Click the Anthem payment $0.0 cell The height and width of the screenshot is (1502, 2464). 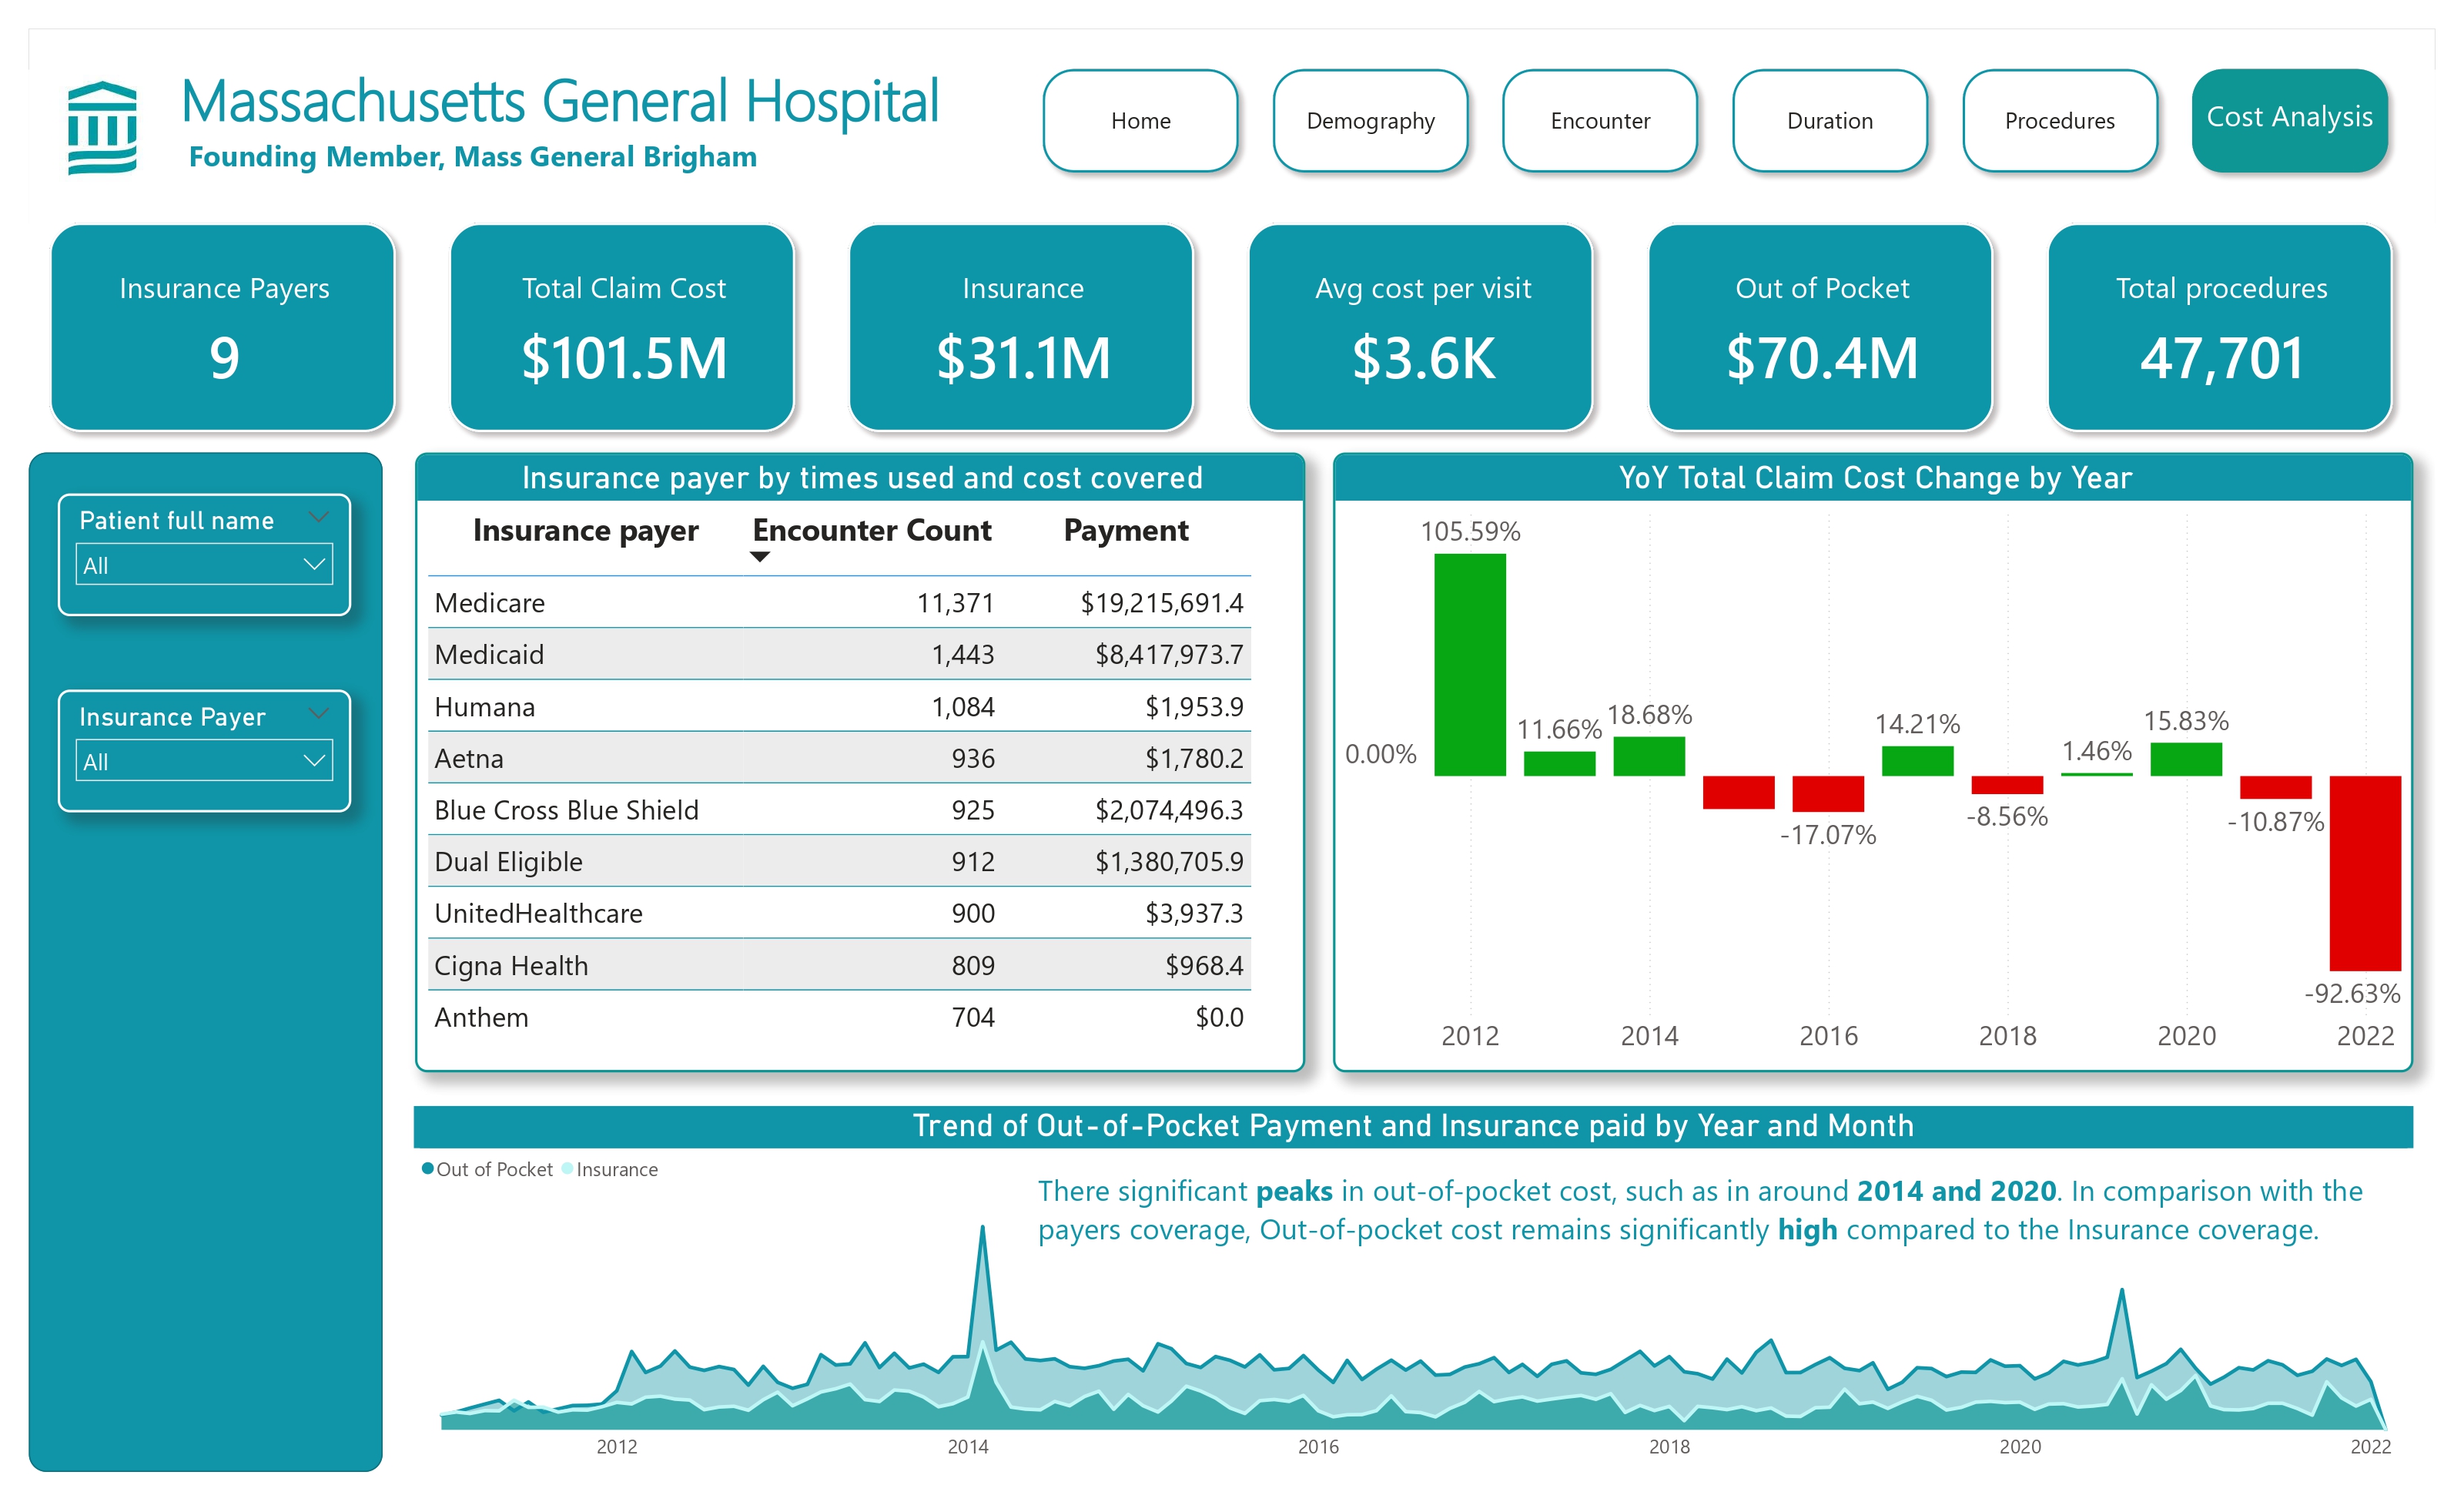(x=1219, y=1018)
